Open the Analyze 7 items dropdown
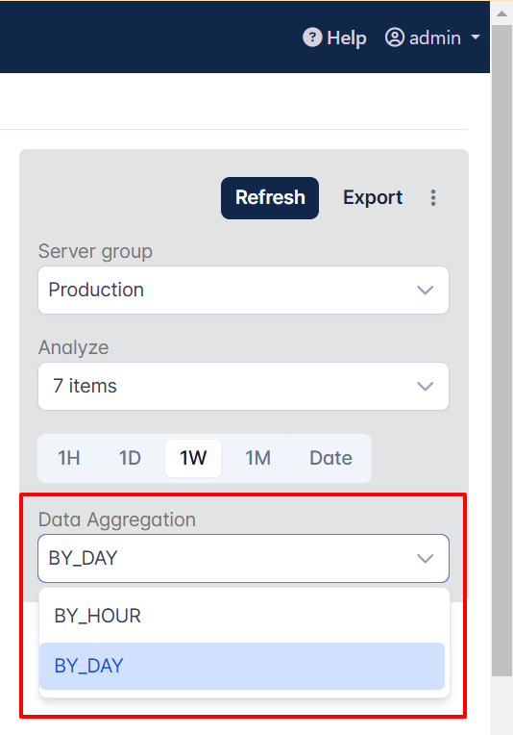 coord(243,386)
